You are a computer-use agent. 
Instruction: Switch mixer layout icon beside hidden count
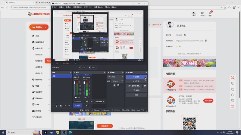pyautogui.click(x=87, y=101)
